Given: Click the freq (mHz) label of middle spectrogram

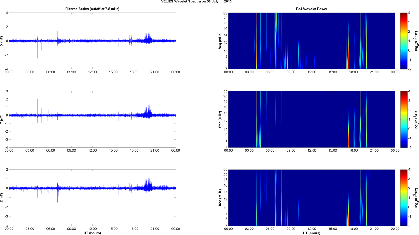Looking at the screenshot, I should [220, 119].
